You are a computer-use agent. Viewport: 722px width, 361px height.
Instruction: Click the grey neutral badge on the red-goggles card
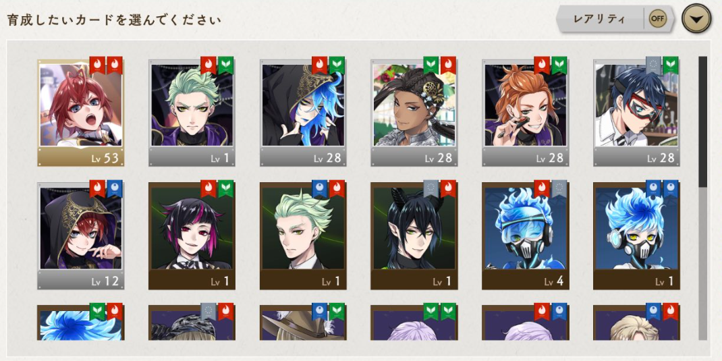click(653, 65)
